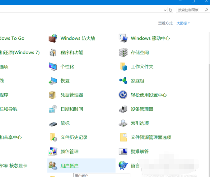Open the 日期和时间 label
This screenshot has width=210, height=177.
(x=72, y=109)
